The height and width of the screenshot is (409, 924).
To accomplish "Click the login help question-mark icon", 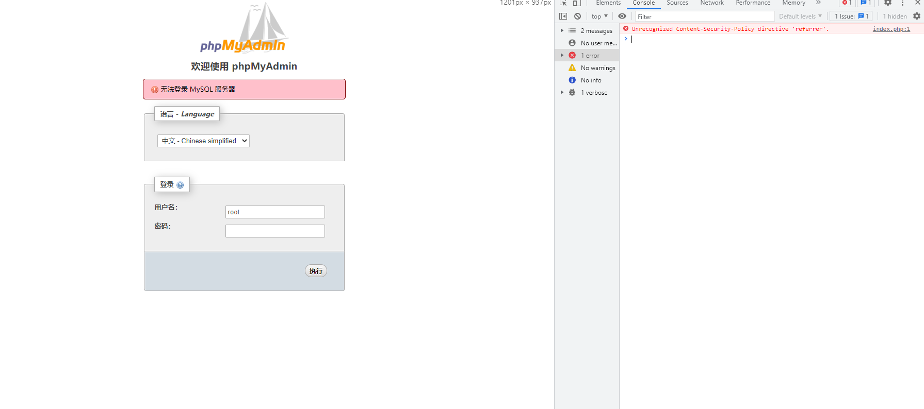I will pos(180,185).
